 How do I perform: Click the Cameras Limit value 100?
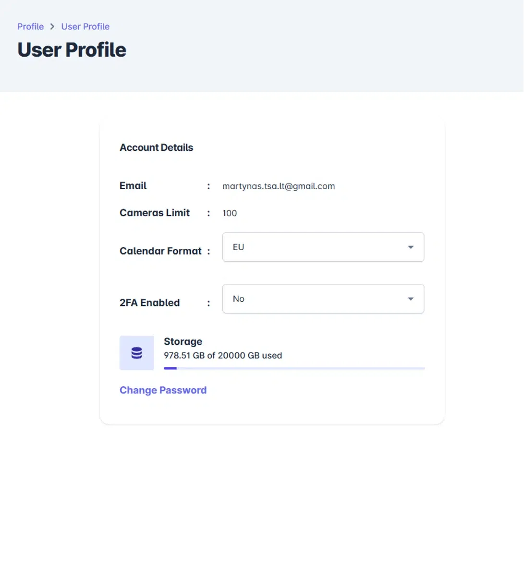point(230,213)
